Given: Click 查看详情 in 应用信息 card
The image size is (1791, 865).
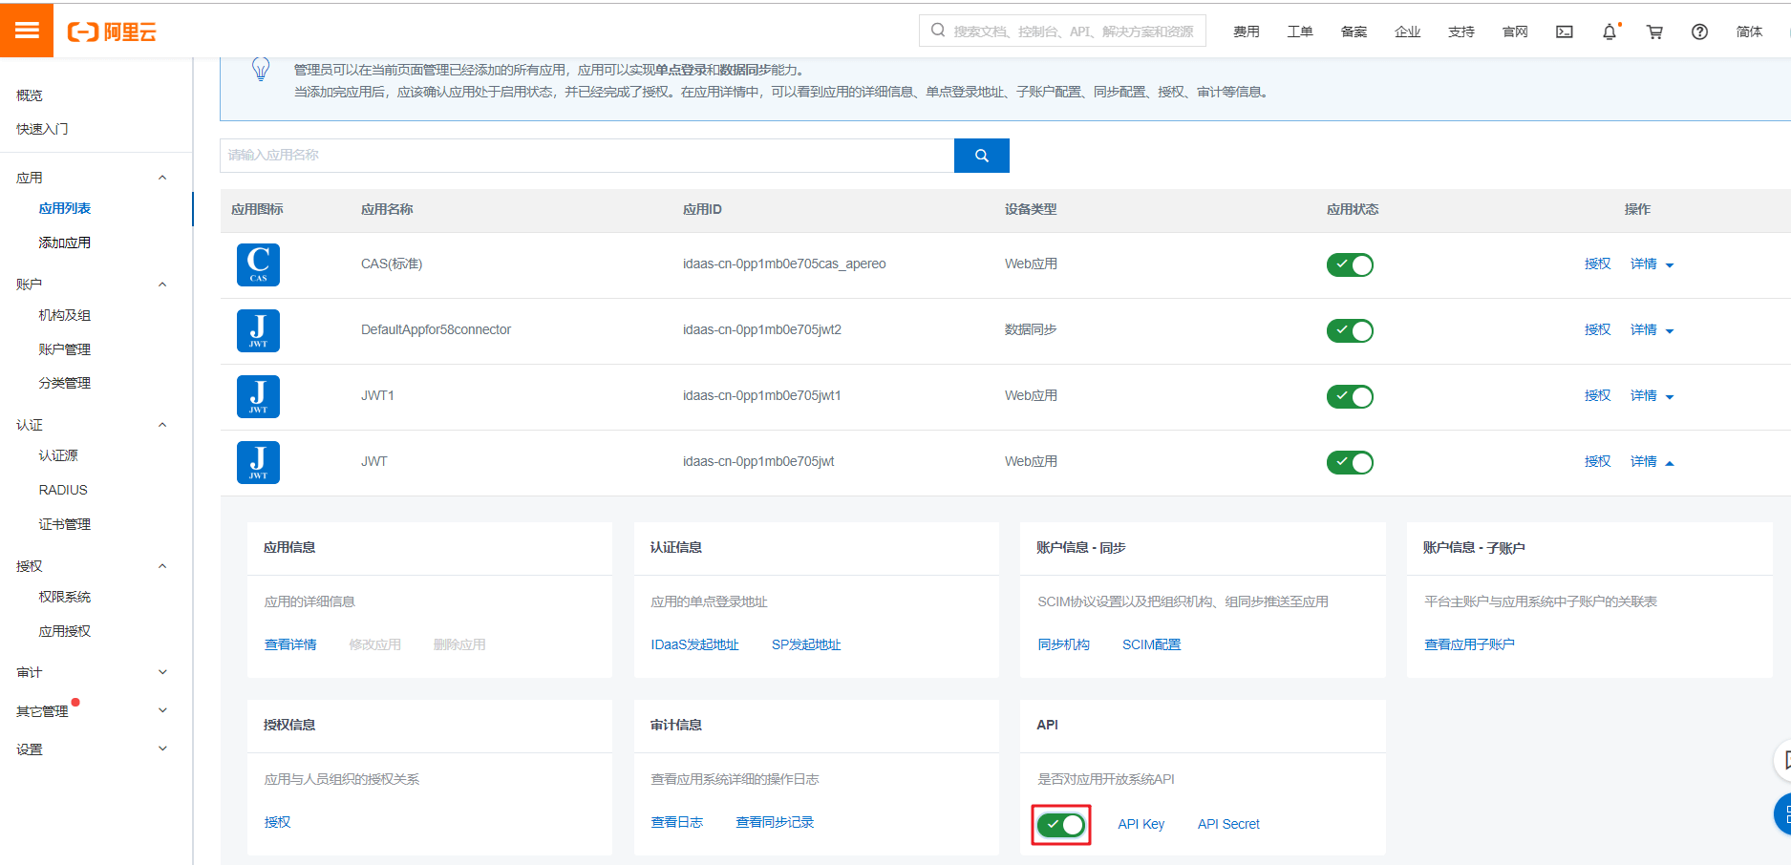Looking at the screenshot, I should click(290, 644).
